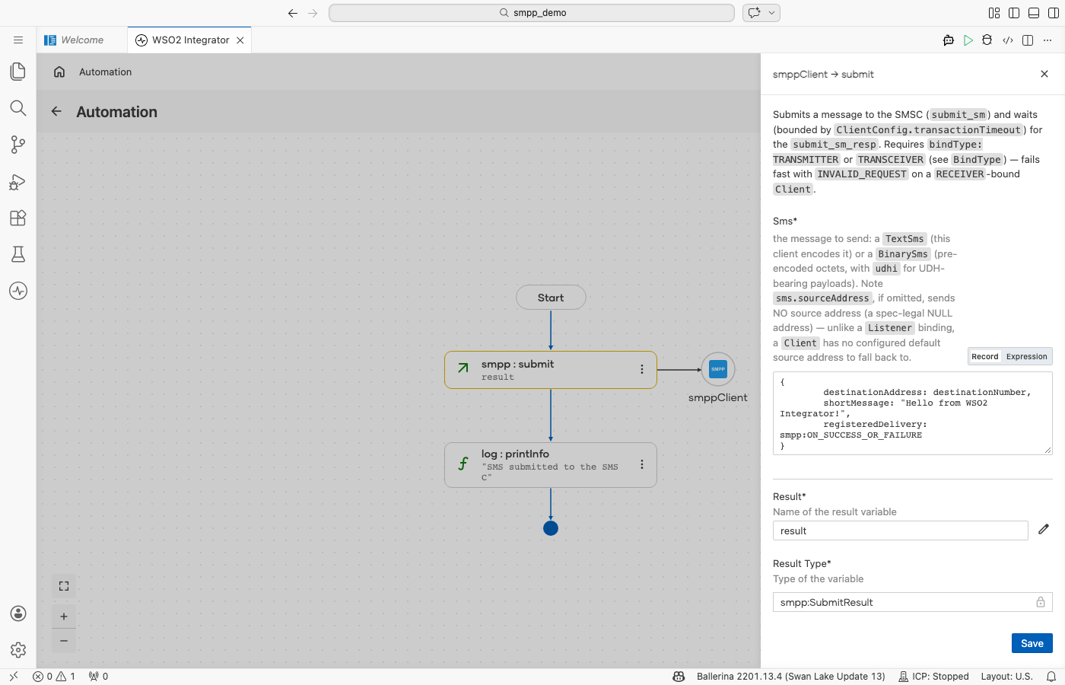Image resolution: width=1065 pixels, height=685 pixels.
Task: Switch Sms input to Expression mode
Action: tap(1027, 356)
